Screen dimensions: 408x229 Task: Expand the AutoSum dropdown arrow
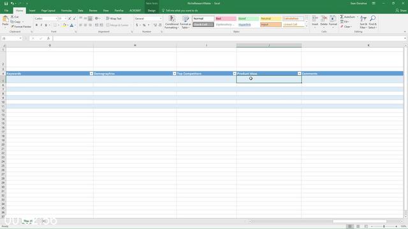[x=357, y=17]
